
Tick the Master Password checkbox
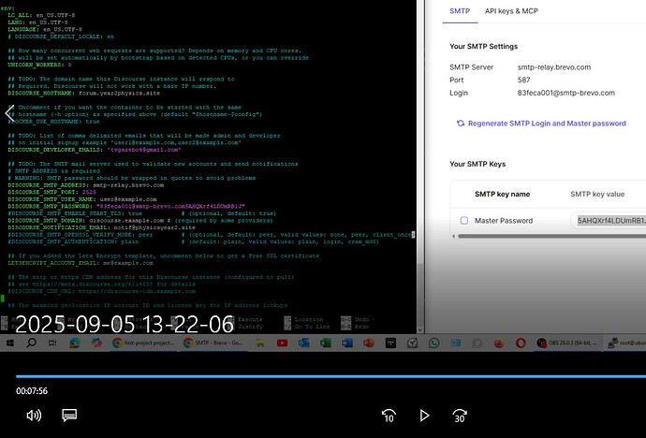(463, 221)
